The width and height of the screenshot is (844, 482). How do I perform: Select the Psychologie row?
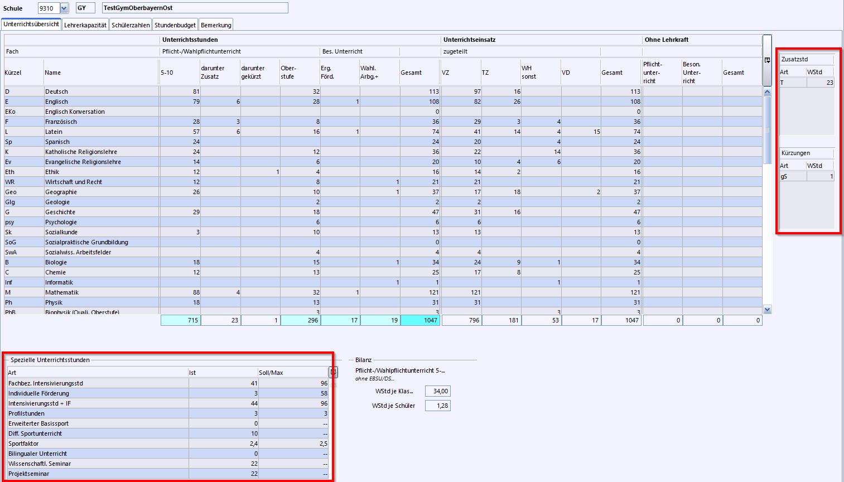[x=383, y=222]
